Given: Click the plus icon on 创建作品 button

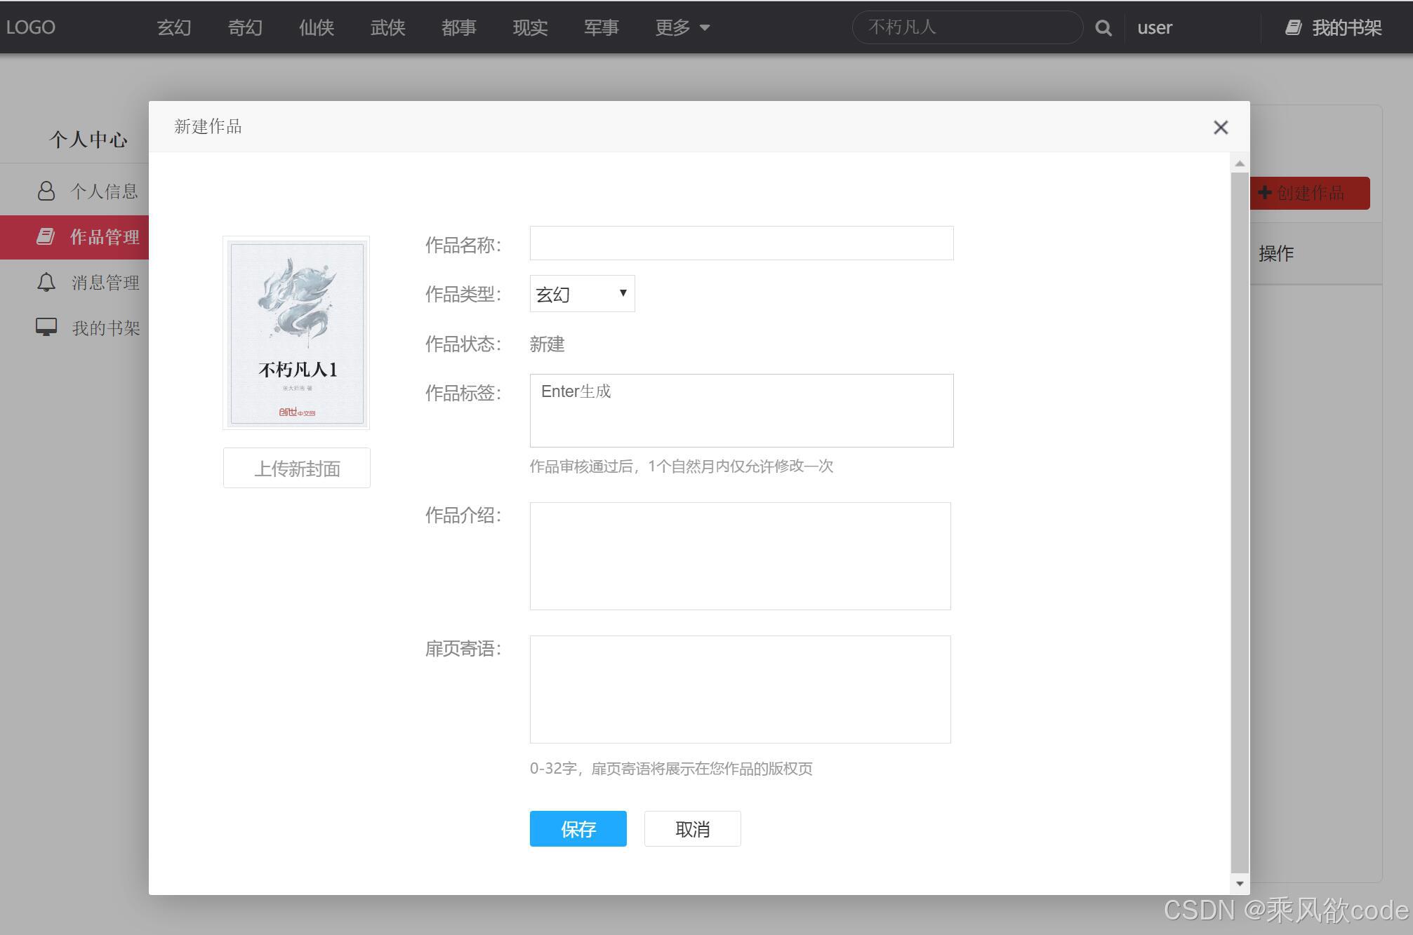Looking at the screenshot, I should click(x=1265, y=193).
